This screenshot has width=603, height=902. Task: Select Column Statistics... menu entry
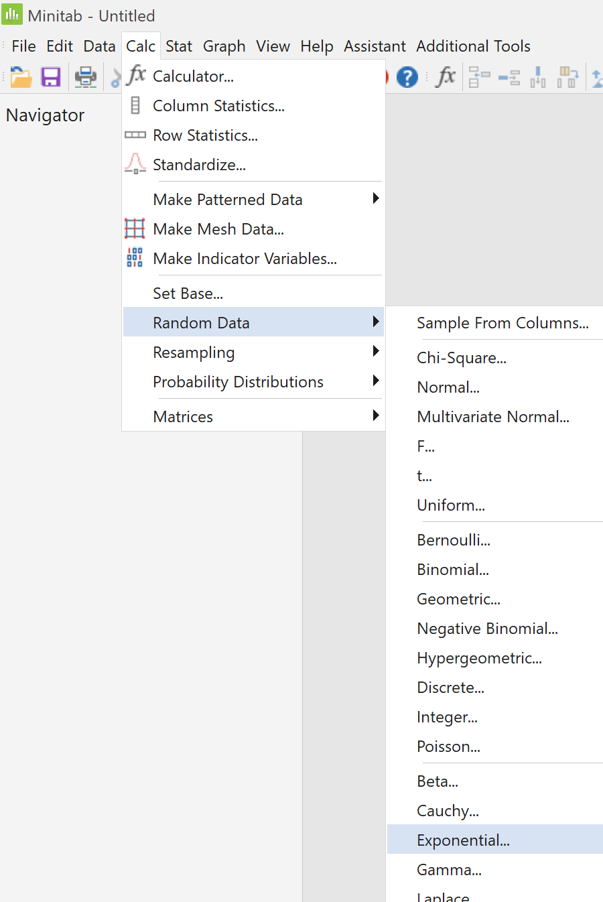(x=254, y=106)
